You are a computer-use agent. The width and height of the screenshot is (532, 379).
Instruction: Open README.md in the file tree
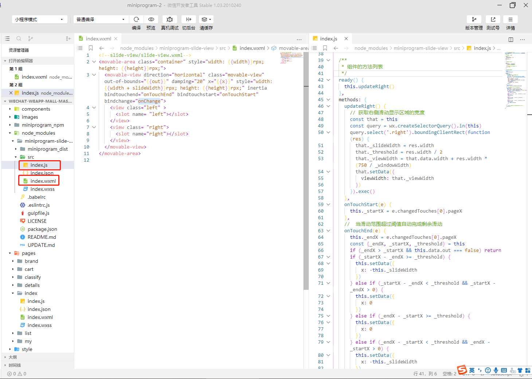[38, 237]
